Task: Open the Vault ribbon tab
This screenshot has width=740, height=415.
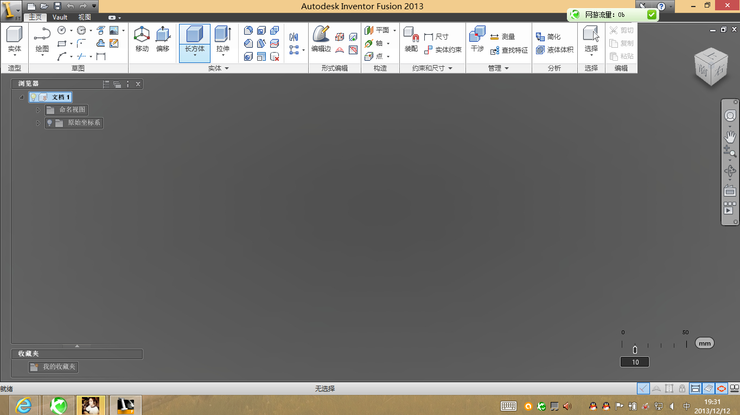Action: tap(60, 17)
